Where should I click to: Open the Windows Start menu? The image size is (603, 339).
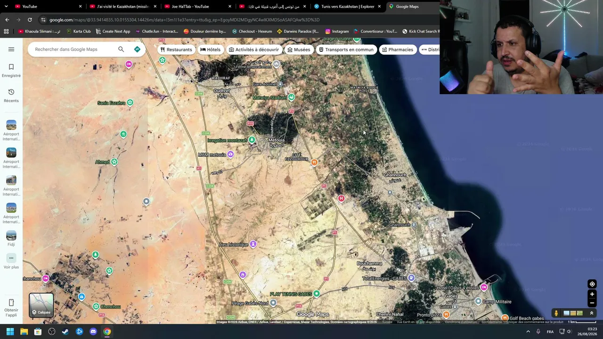pyautogui.click(x=10, y=331)
